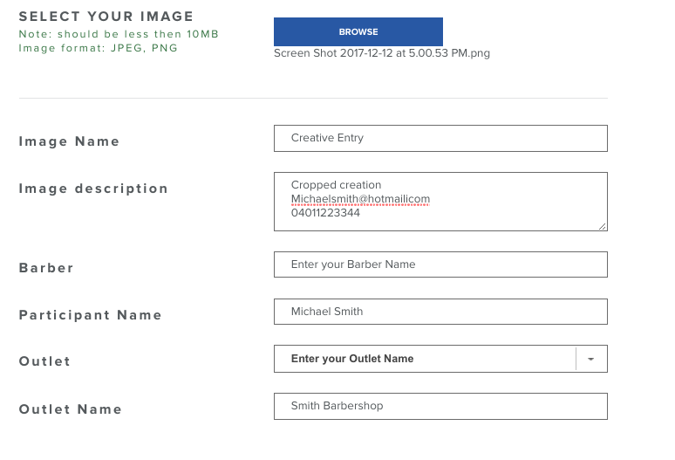This screenshot has height=460, width=675.
Task: Grab the description textarea resize handle
Action: tap(603, 226)
